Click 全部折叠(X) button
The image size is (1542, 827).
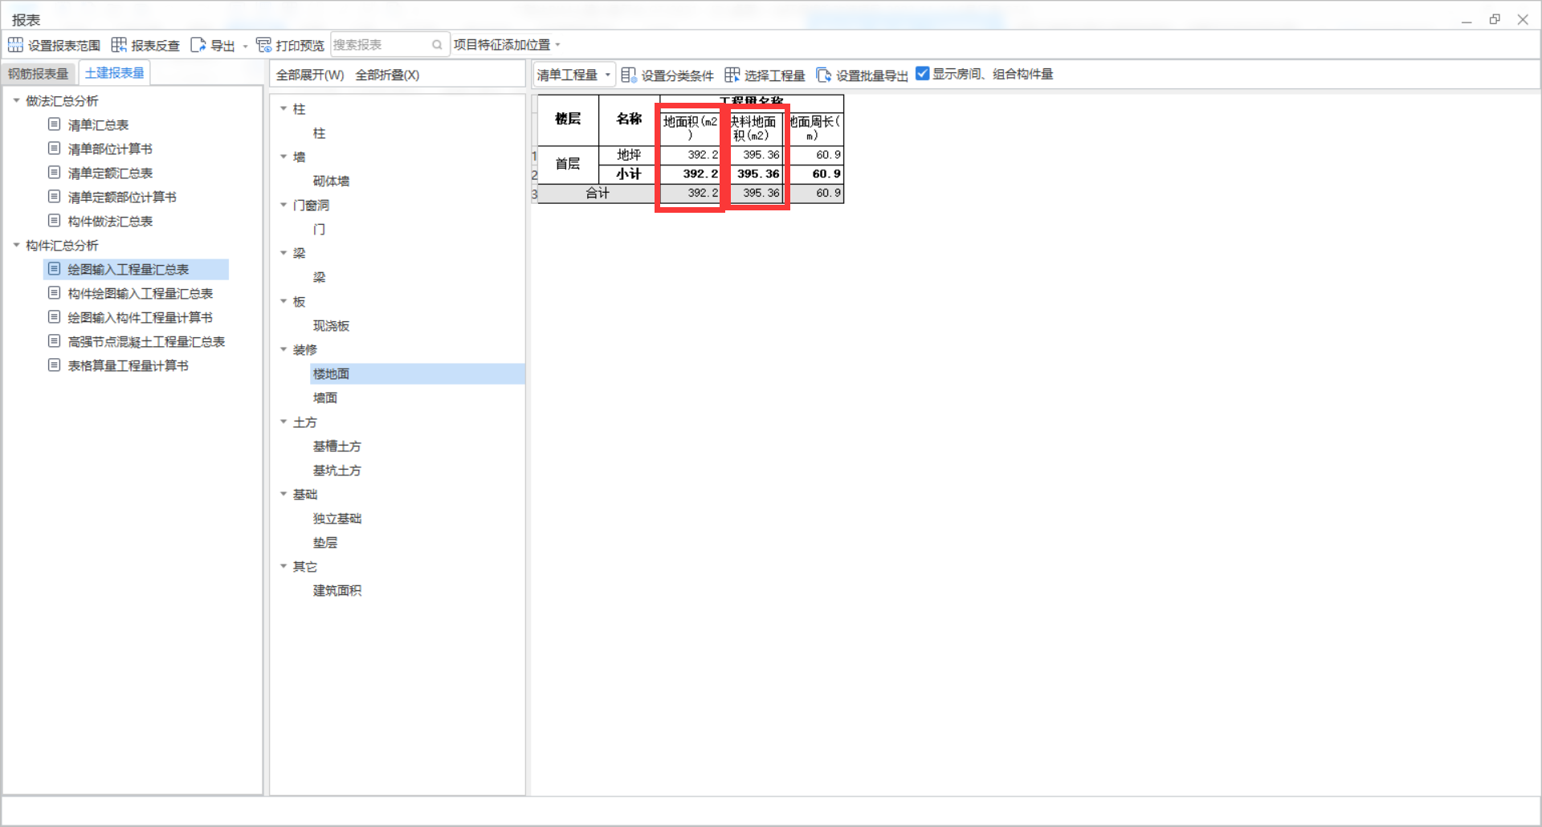pos(387,75)
